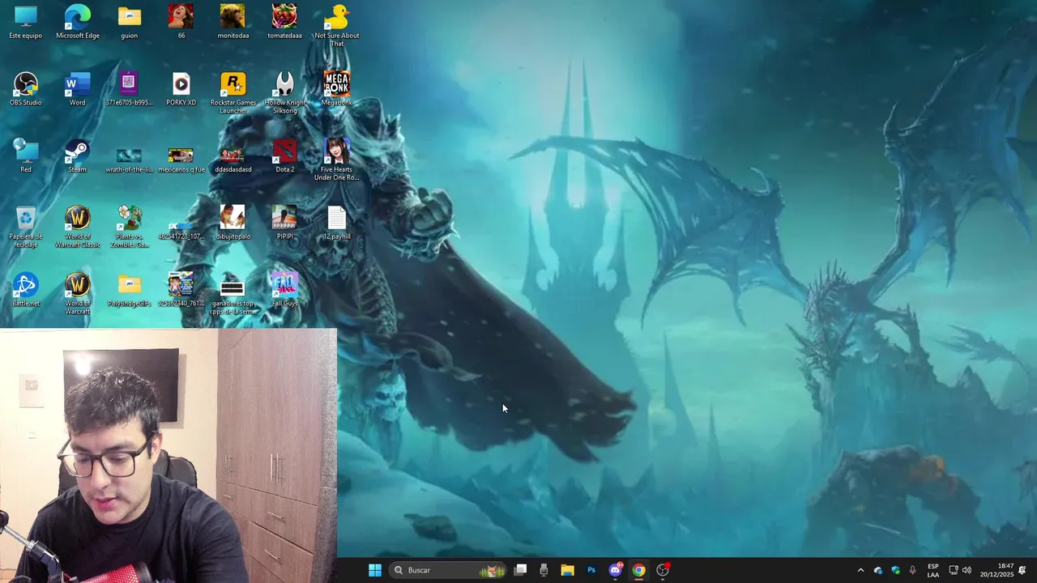
Task: Select the Fall Guys shortcut
Action: [x=284, y=291]
